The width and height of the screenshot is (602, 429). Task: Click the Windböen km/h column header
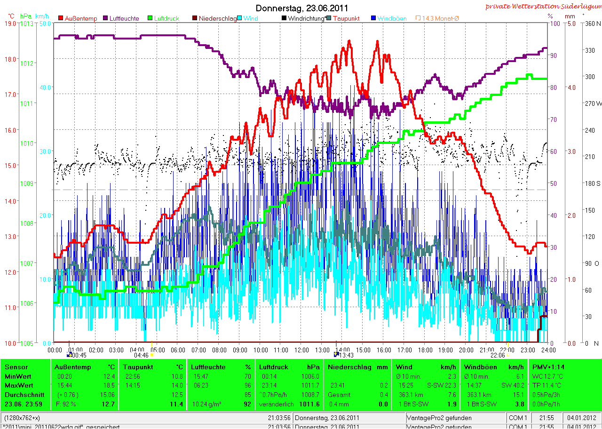(x=494, y=367)
